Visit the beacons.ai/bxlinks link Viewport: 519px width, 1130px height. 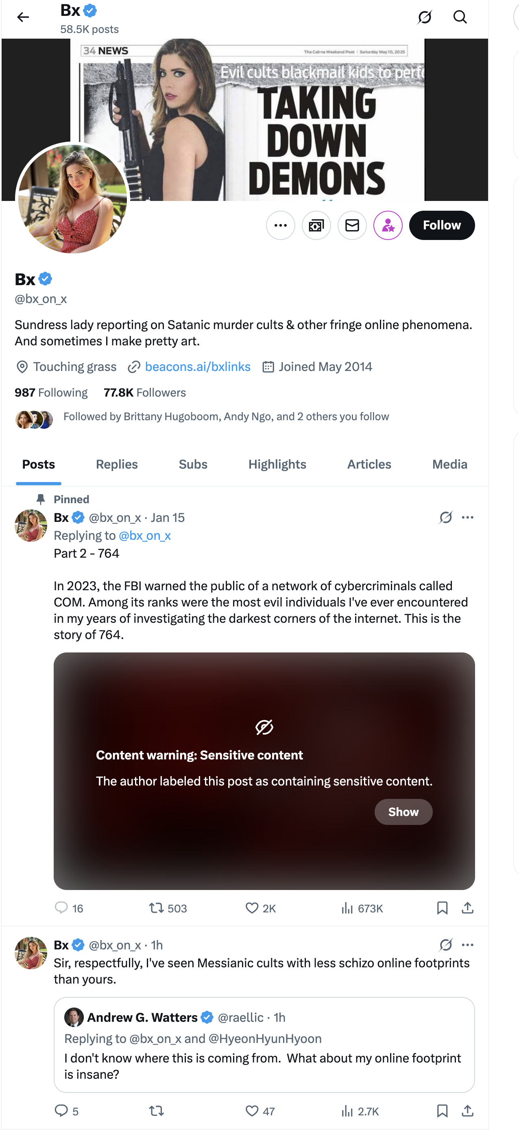point(197,367)
